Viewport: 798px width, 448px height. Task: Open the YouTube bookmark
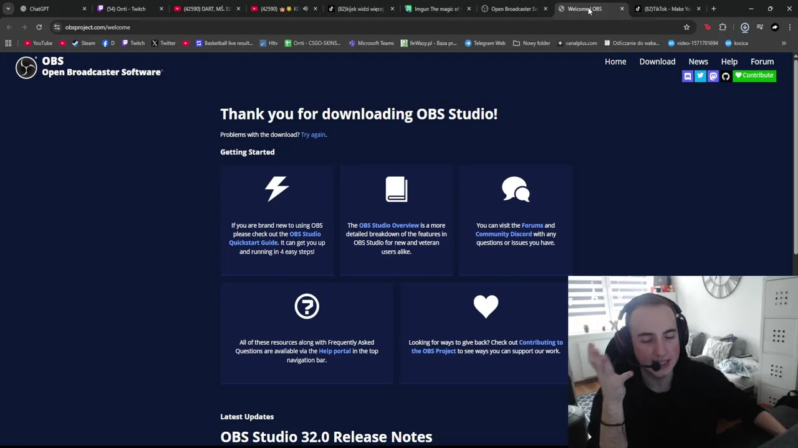point(38,43)
